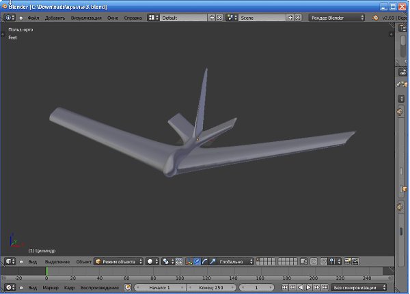Toggle the snap magnet icon

(325, 261)
